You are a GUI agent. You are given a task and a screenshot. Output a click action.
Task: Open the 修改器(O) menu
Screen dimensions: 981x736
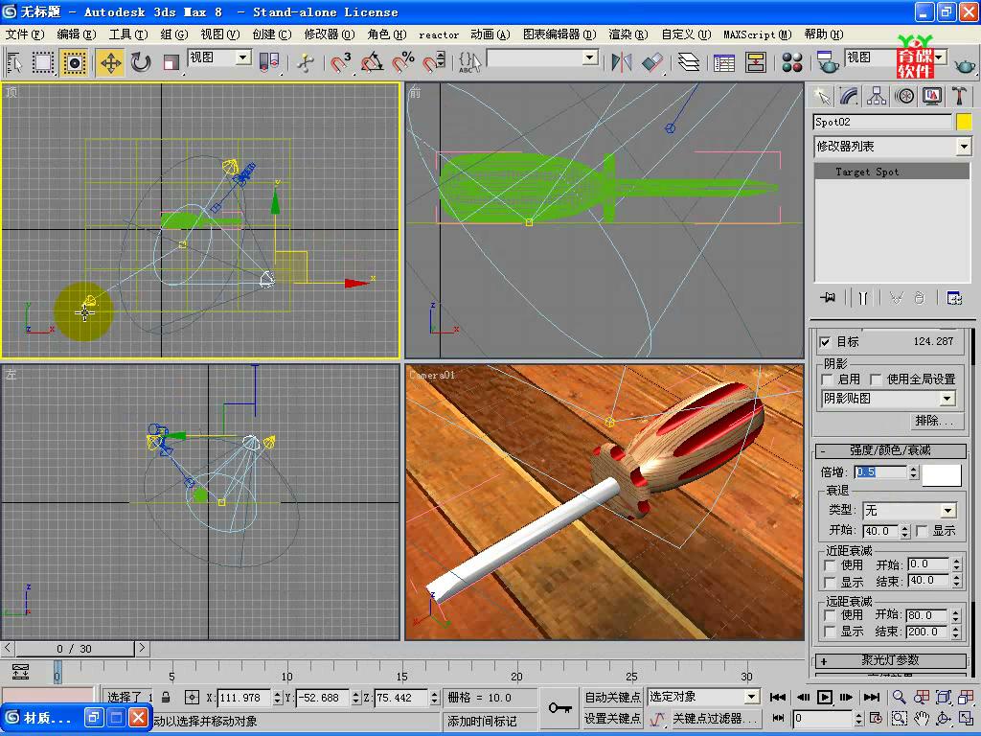coord(330,34)
